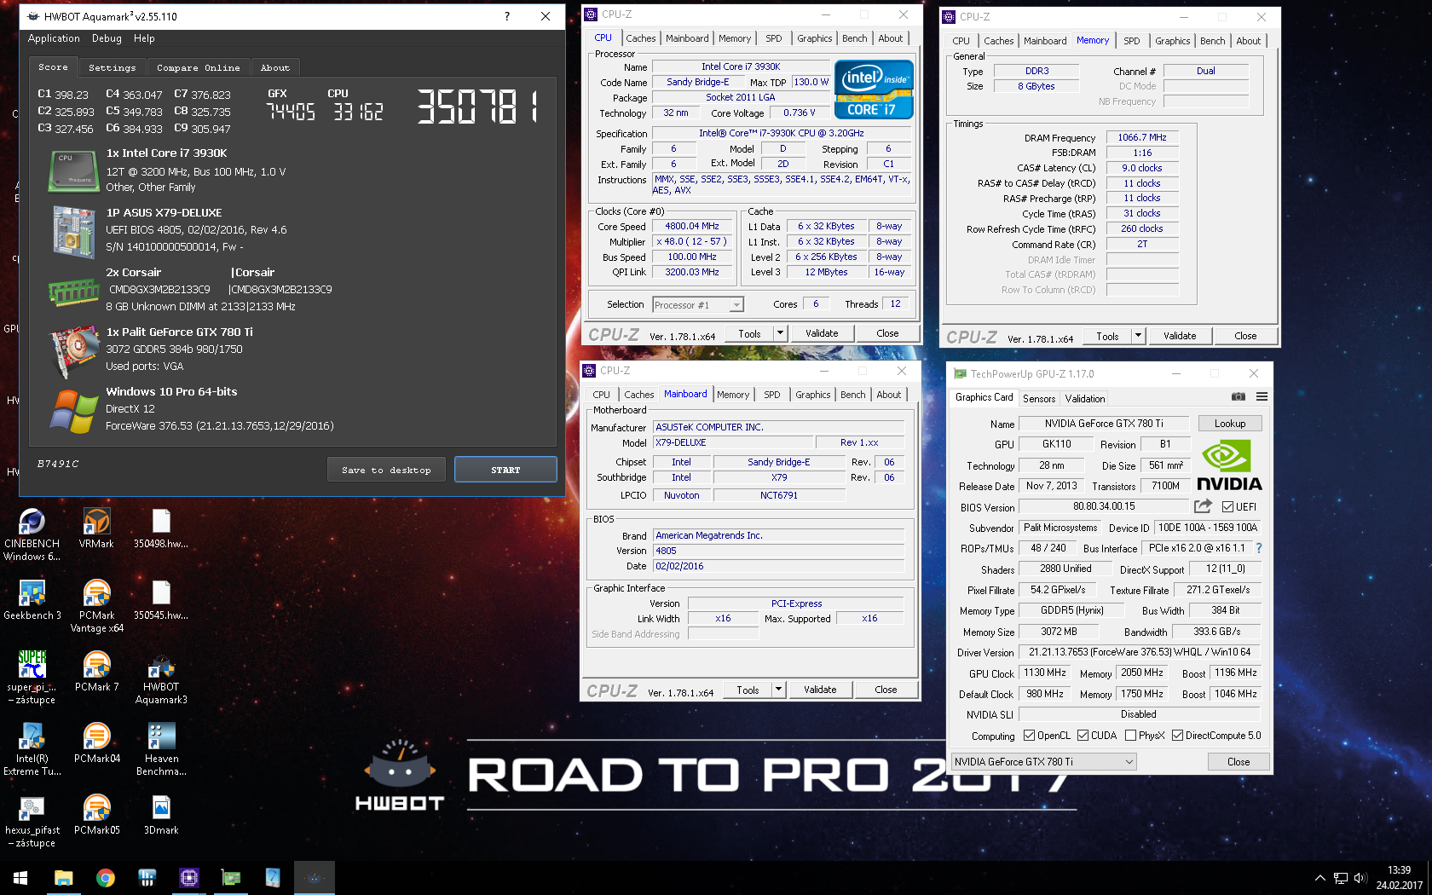Switch to Settings tab in Aquamark

click(x=112, y=67)
